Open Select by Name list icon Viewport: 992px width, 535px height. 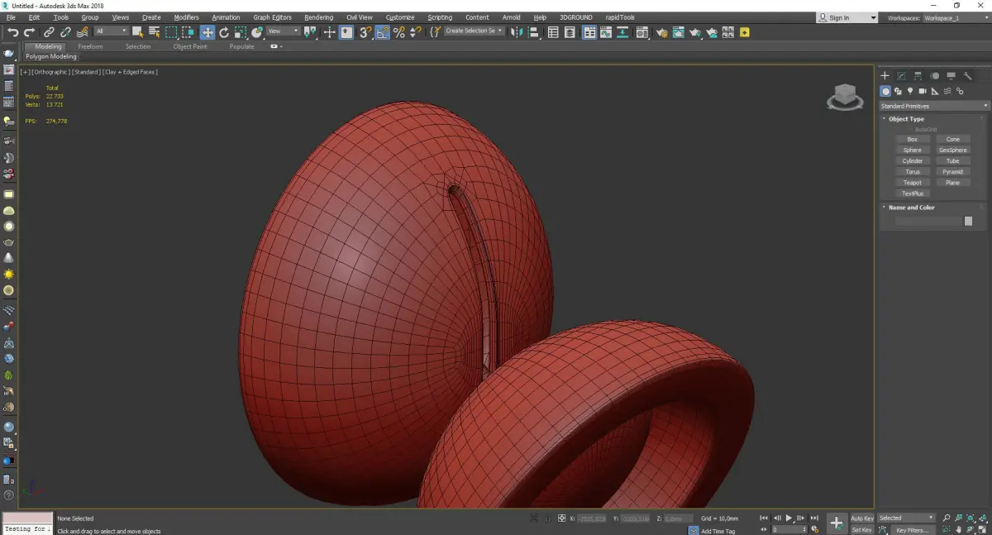[154, 32]
